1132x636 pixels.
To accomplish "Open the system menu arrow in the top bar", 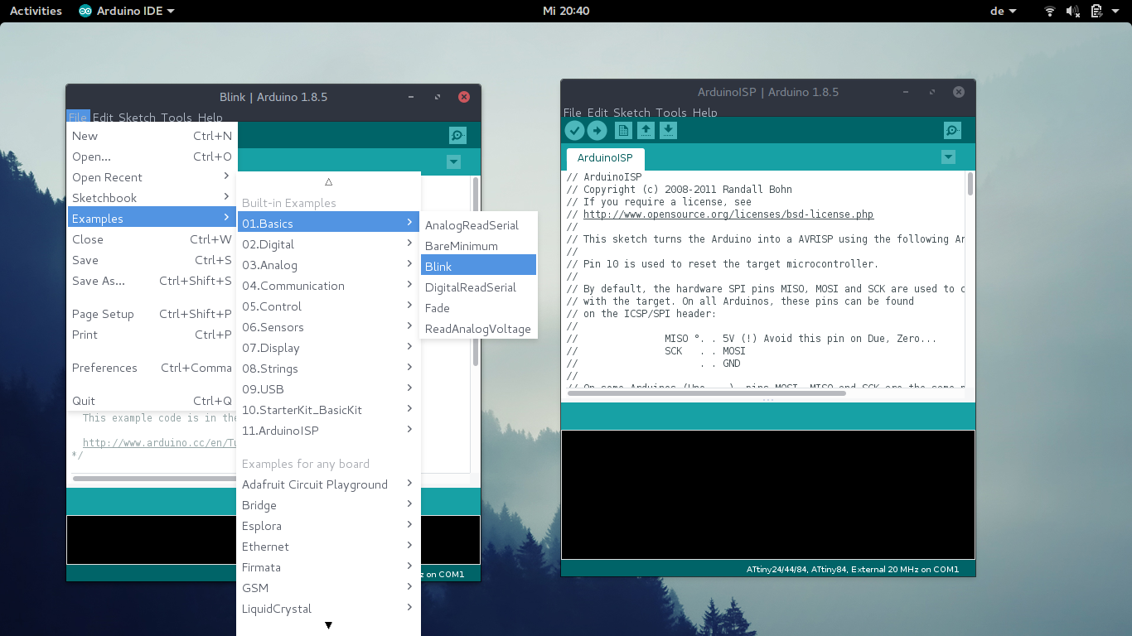I will (x=1115, y=11).
